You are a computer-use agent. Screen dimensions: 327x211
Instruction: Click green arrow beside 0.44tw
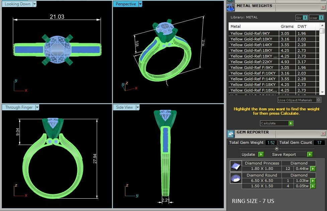coord(313,169)
